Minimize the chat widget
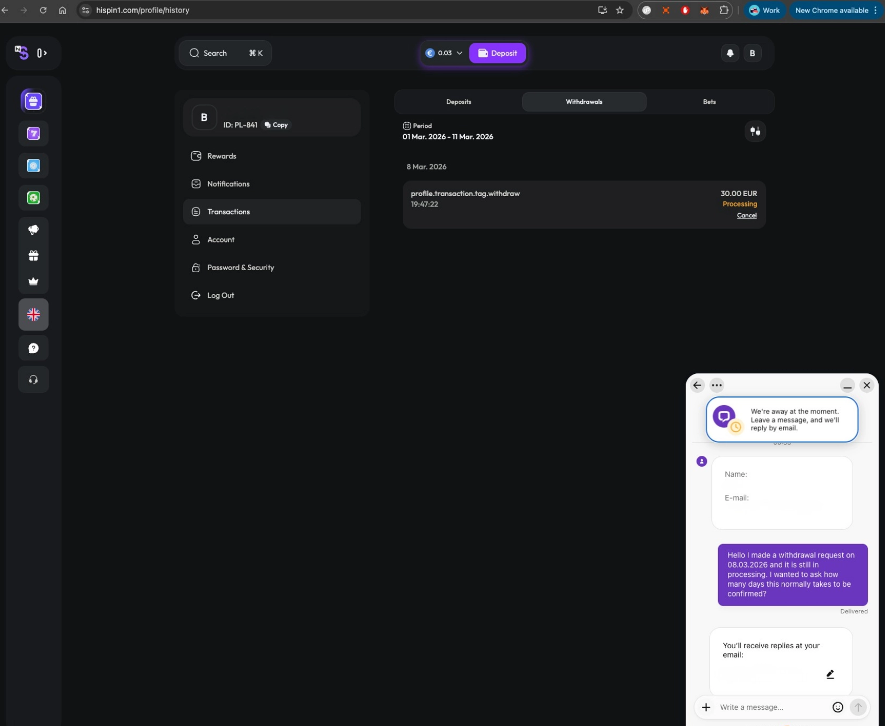 (847, 385)
